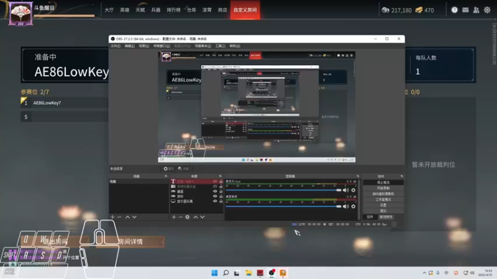
Task: Open taskbar search
Action: (x=226, y=273)
